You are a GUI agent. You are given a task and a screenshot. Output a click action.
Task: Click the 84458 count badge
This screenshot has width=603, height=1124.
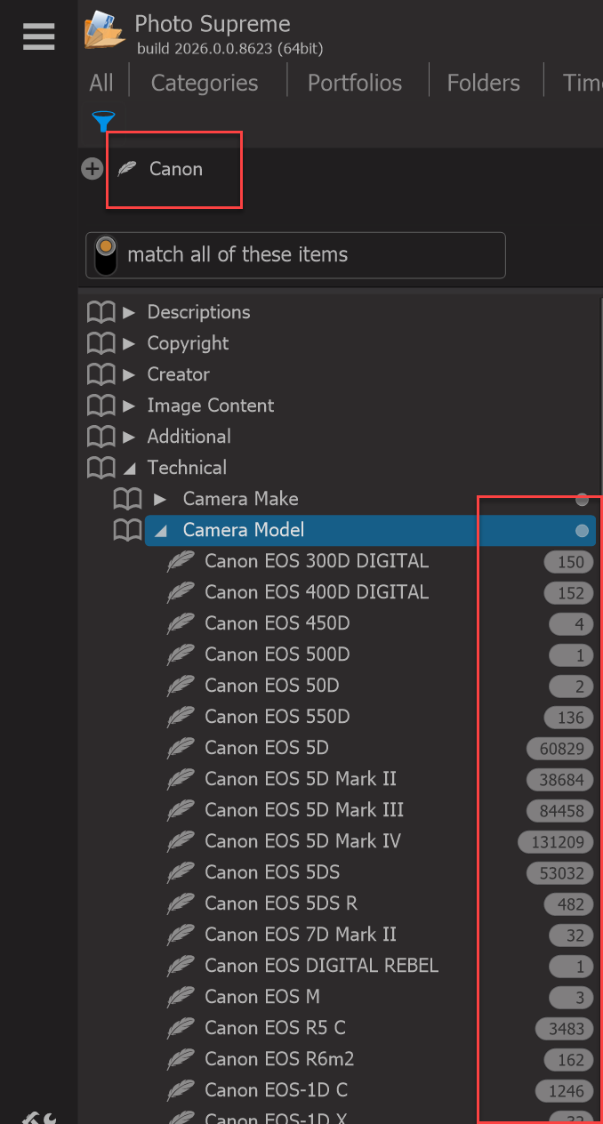coord(560,811)
